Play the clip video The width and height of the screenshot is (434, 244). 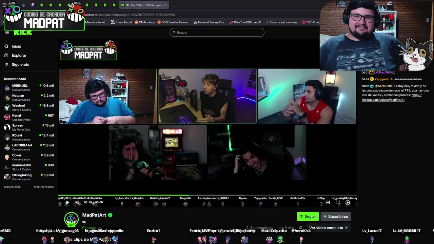click(67, 203)
